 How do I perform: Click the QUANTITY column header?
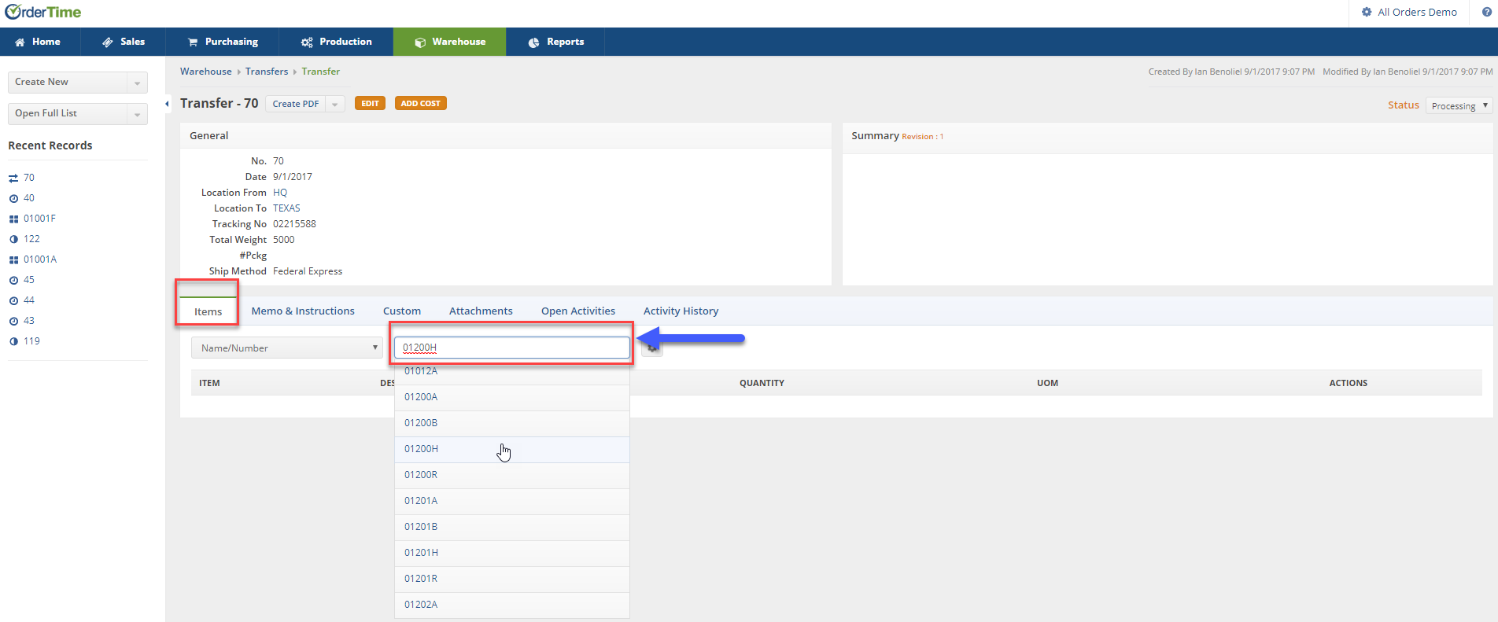point(762,384)
